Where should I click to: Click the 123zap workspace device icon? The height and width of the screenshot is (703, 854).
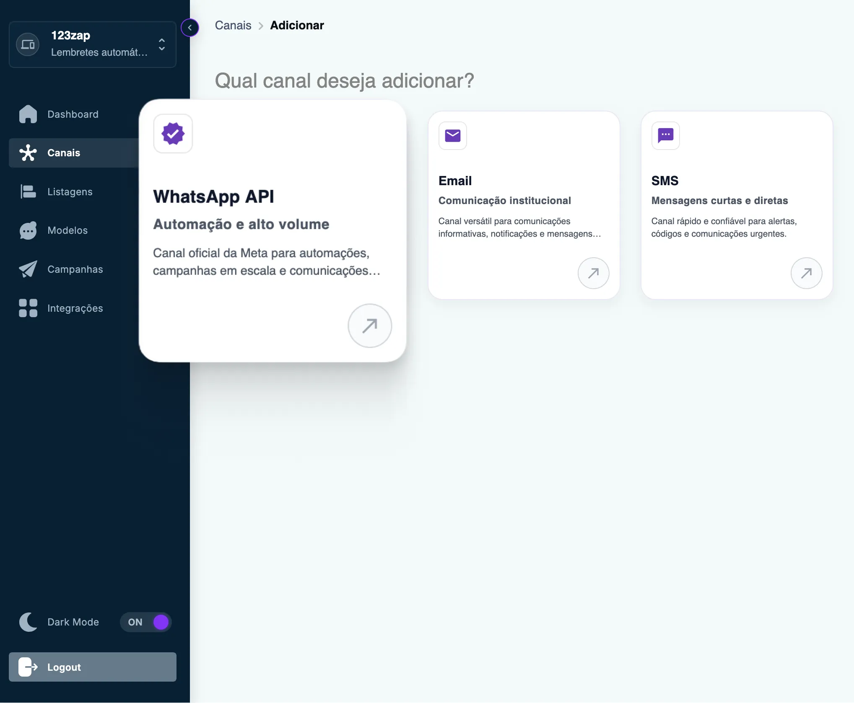28,44
